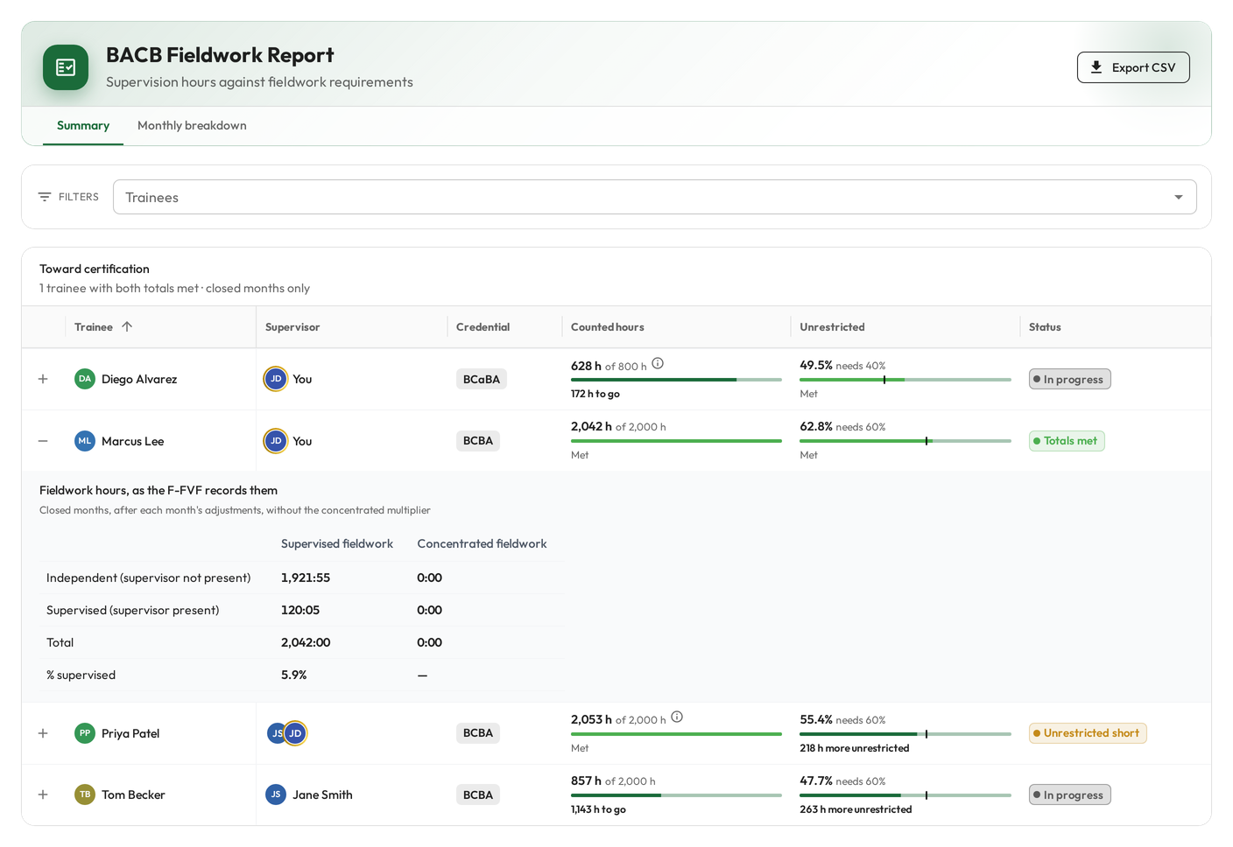This screenshot has width=1233, height=847.
Task: Click the info icon beside Priya's 2,053 h
Action: tap(677, 717)
